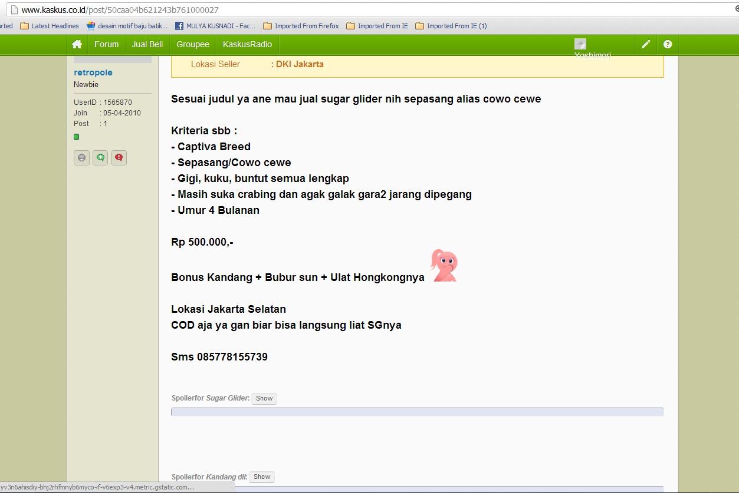Open the Latest Headlines bookmark
Viewport: 739px width, 493px height.
click(x=50, y=26)
